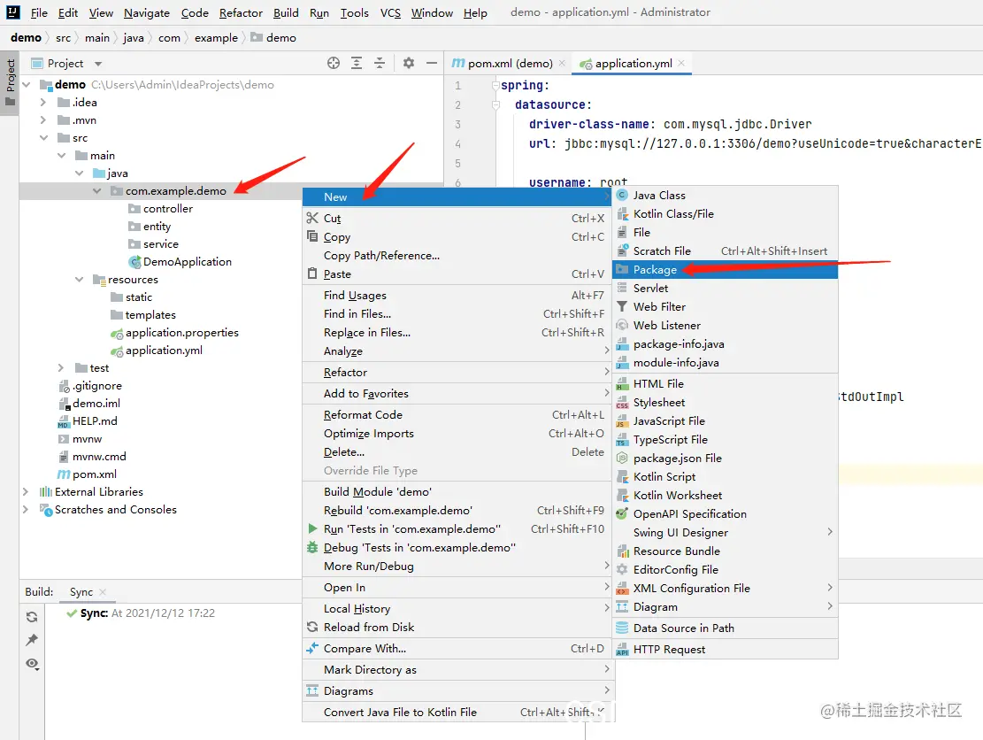Click the Select Opened File locate icon
This screenshot has width=983, height=740.
pos(334,63)
